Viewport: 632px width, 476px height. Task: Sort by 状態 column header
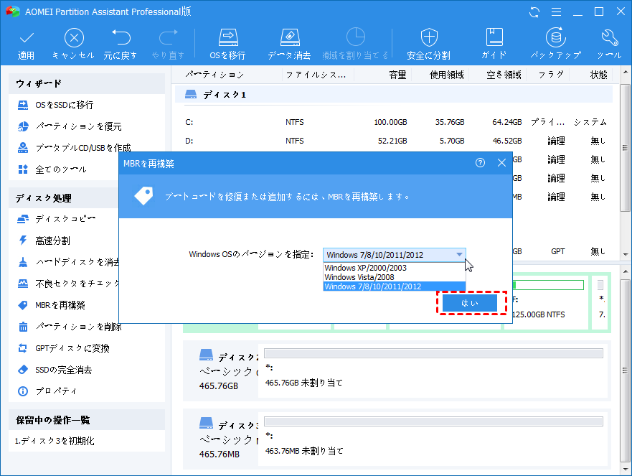(598, 75)
